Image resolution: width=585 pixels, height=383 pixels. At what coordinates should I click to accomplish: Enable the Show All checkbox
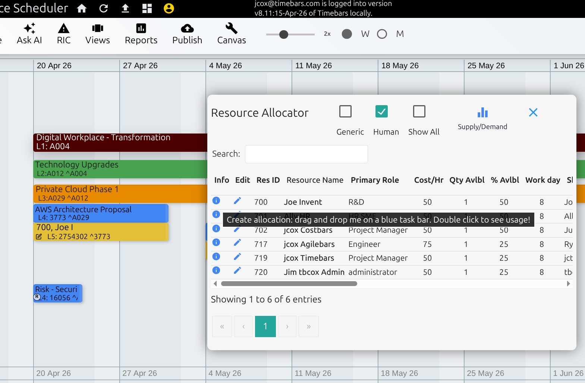pyautogui.click(x=419, y=111)
